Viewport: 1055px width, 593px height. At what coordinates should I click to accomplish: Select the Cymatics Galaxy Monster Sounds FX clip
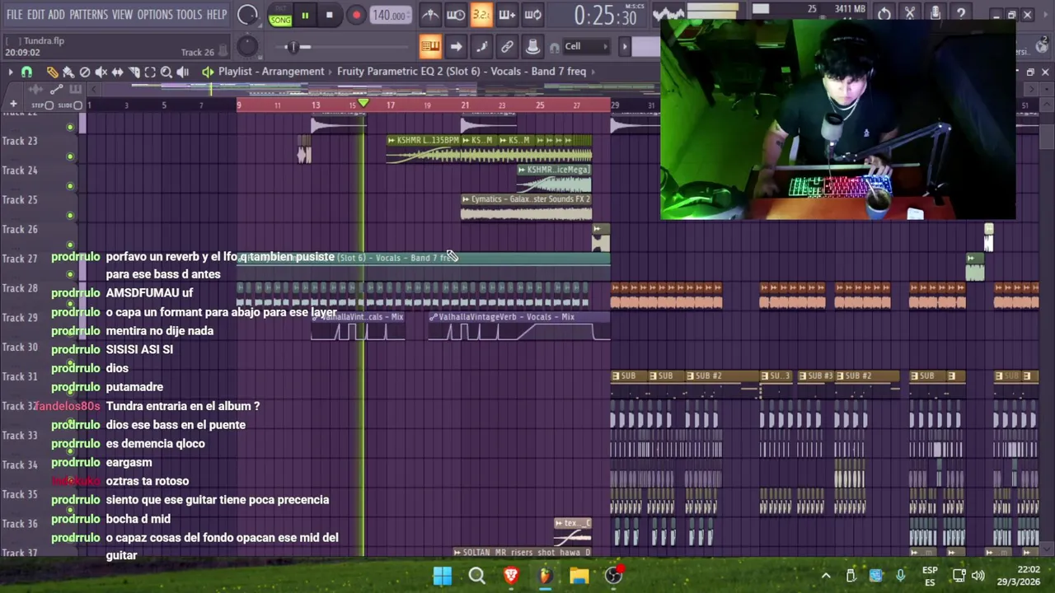tap(526, 207)
